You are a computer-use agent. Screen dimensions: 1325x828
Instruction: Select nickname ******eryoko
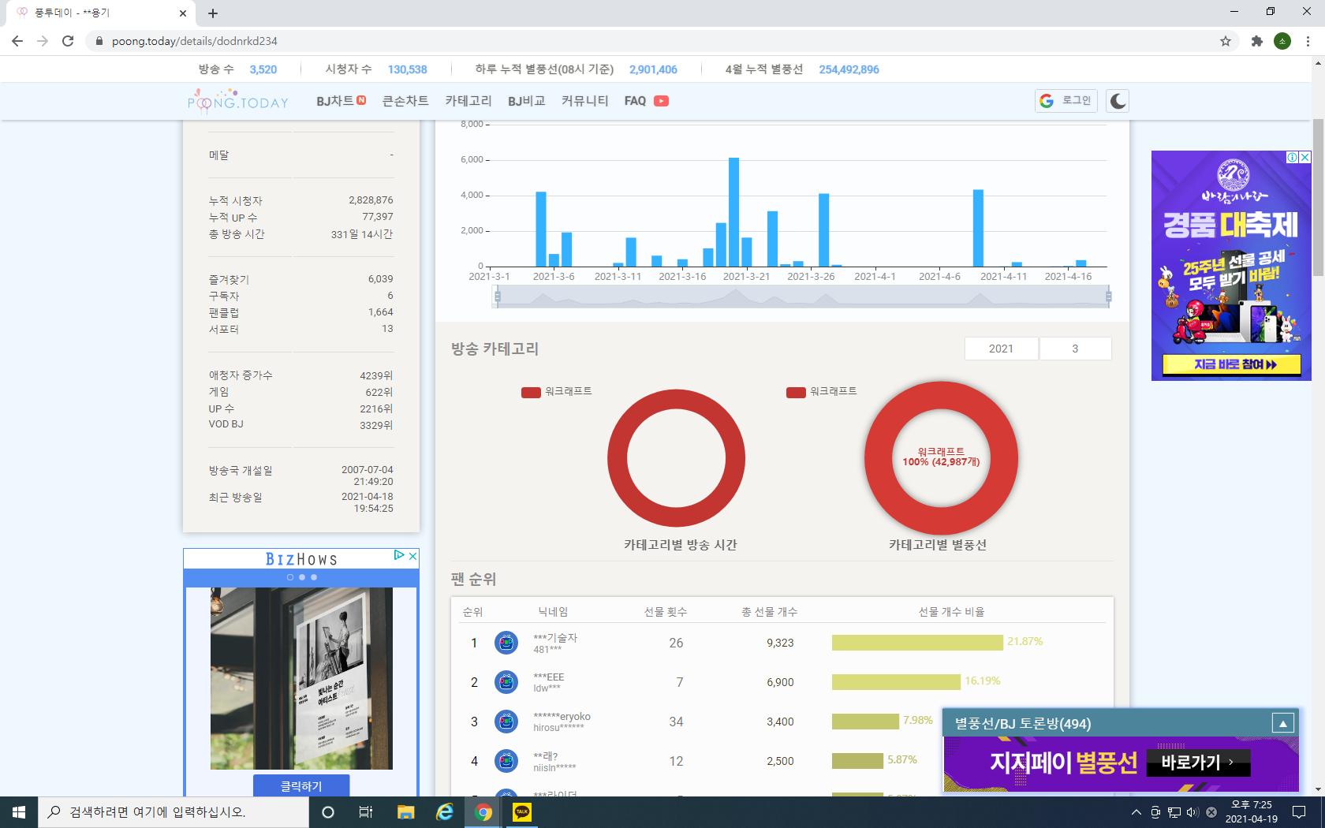pyautogui.click(x=562, y=717)
